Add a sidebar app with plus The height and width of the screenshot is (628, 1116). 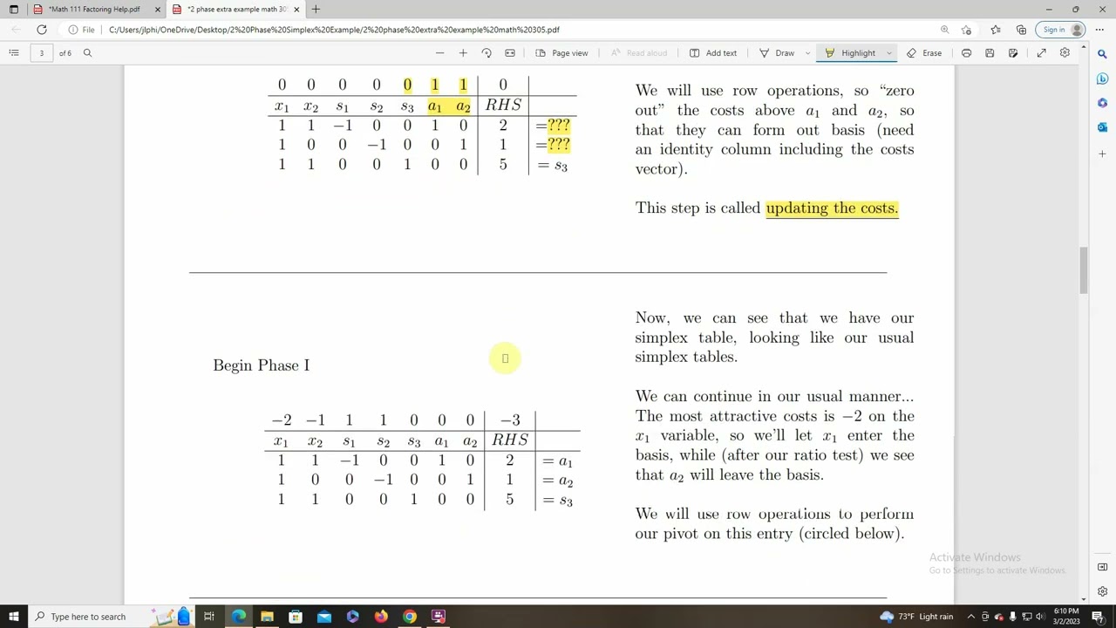[1102, 154]
